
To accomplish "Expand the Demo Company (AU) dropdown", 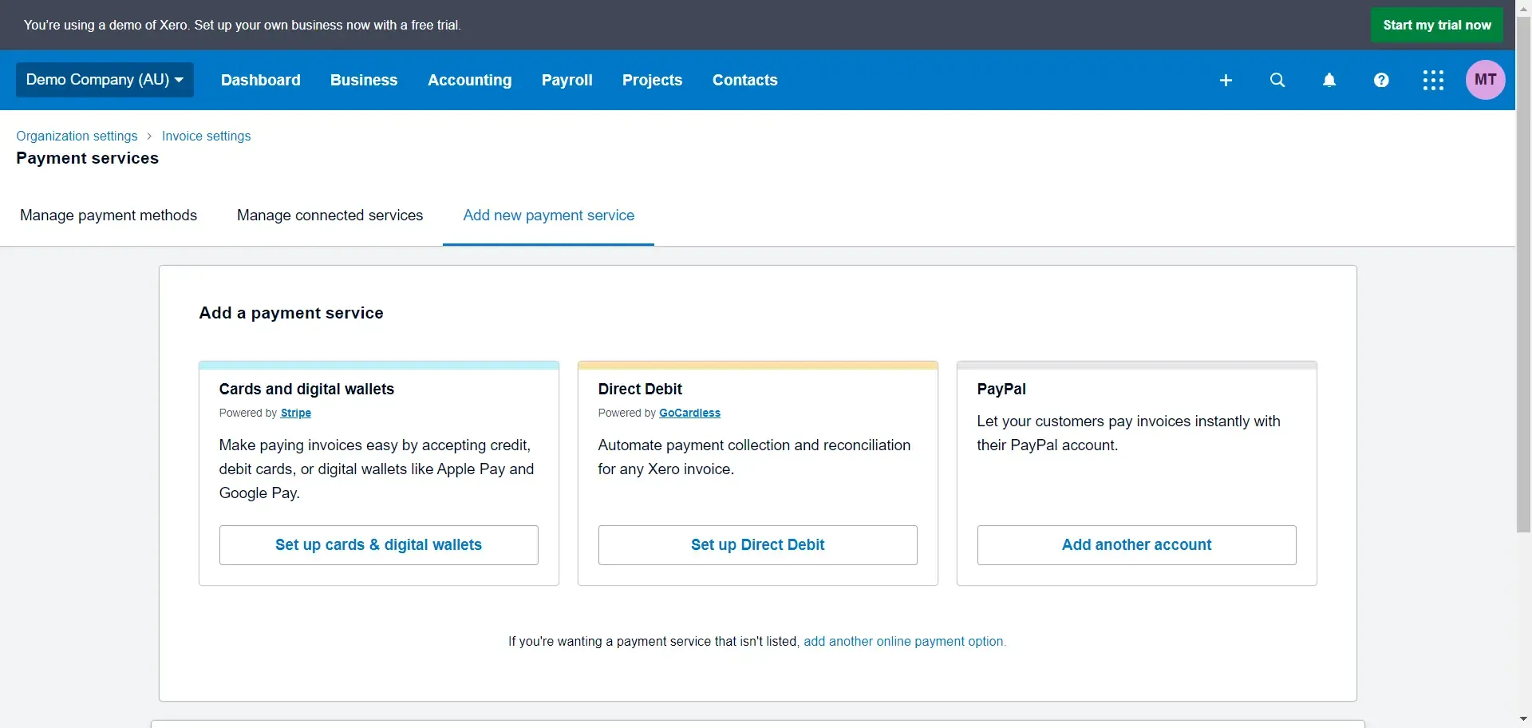I will pos(105,80).
